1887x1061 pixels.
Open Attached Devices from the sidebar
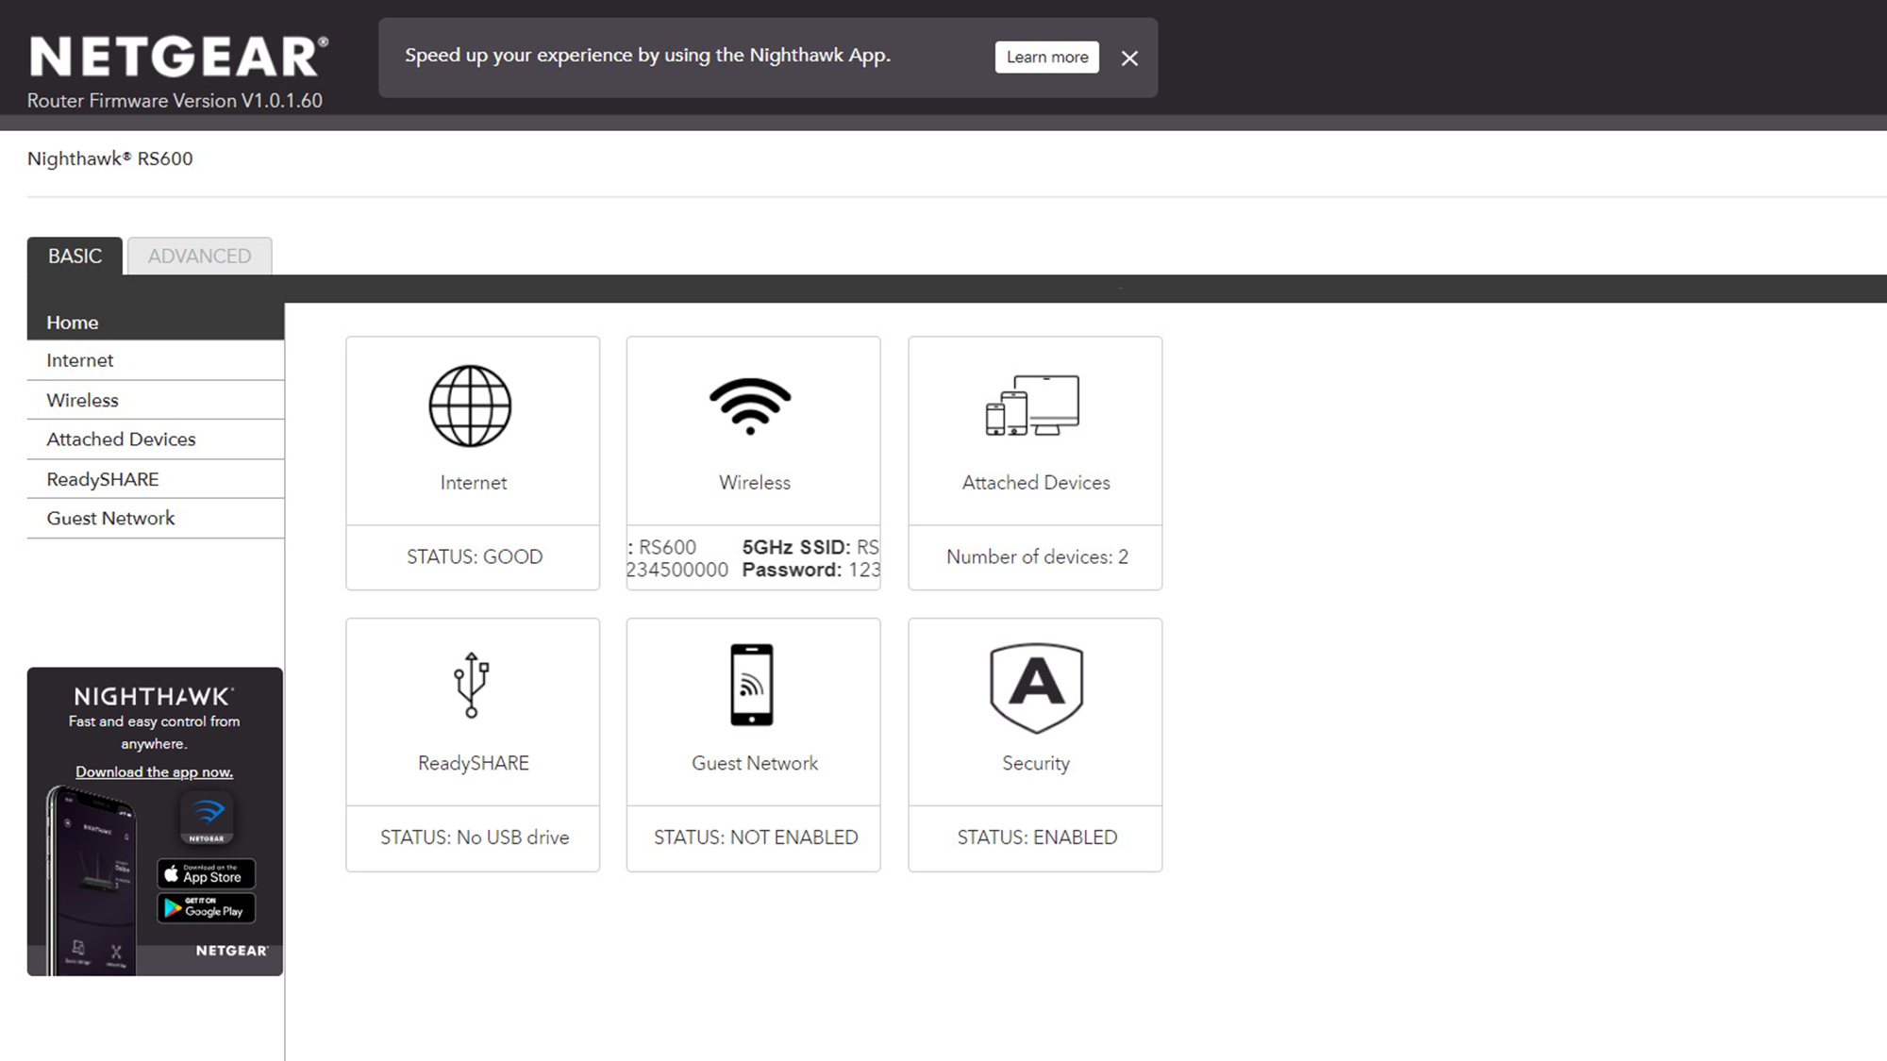pos(120,439)
